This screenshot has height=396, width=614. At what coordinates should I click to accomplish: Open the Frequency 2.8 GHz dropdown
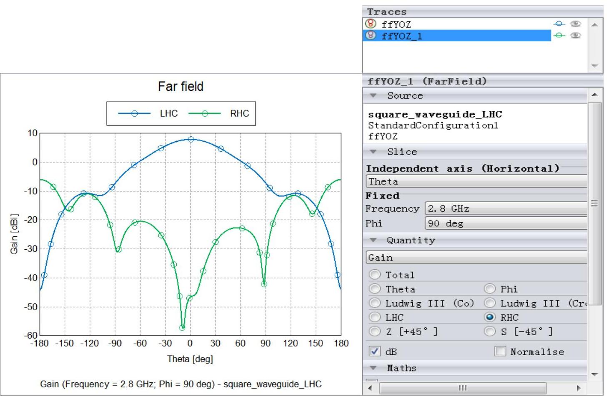coord(506,208)
